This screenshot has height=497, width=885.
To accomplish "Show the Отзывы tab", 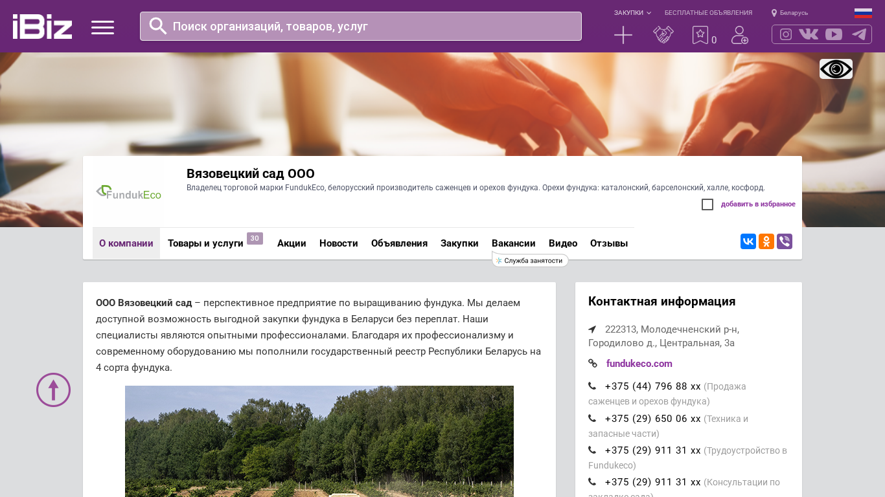I will pos(609,243).
